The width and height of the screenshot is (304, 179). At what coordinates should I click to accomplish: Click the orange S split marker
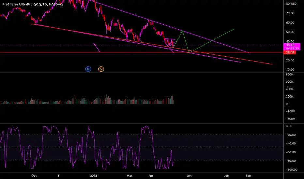tap(101, 69)
